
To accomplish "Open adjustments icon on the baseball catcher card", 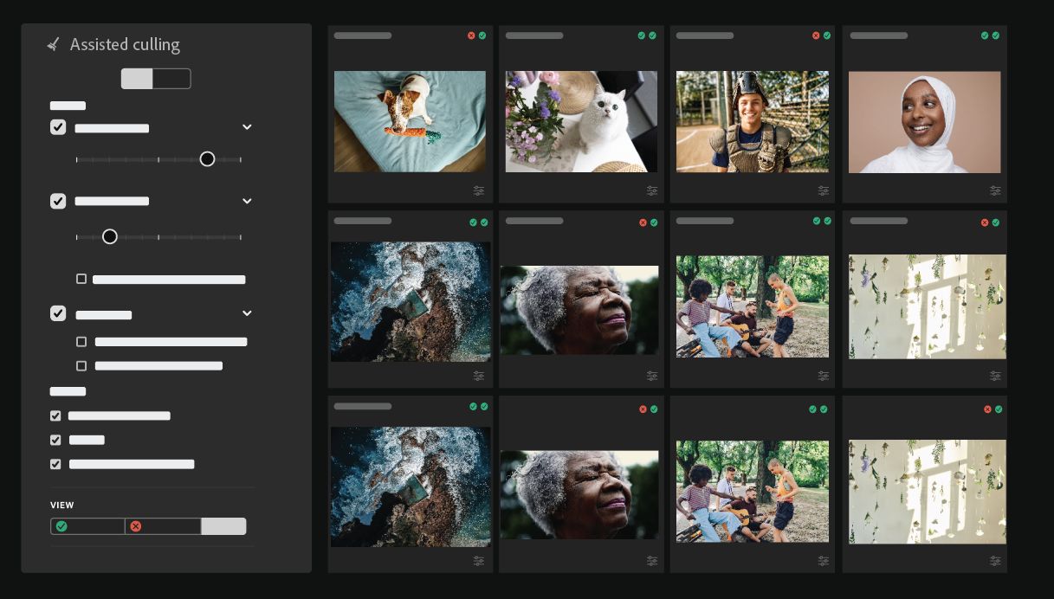I will pyautogui.click(x=824, y=190).
